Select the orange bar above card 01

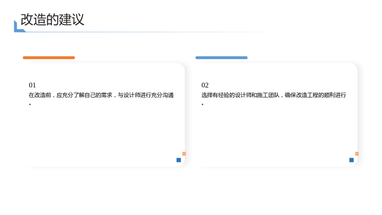[49, 58]
